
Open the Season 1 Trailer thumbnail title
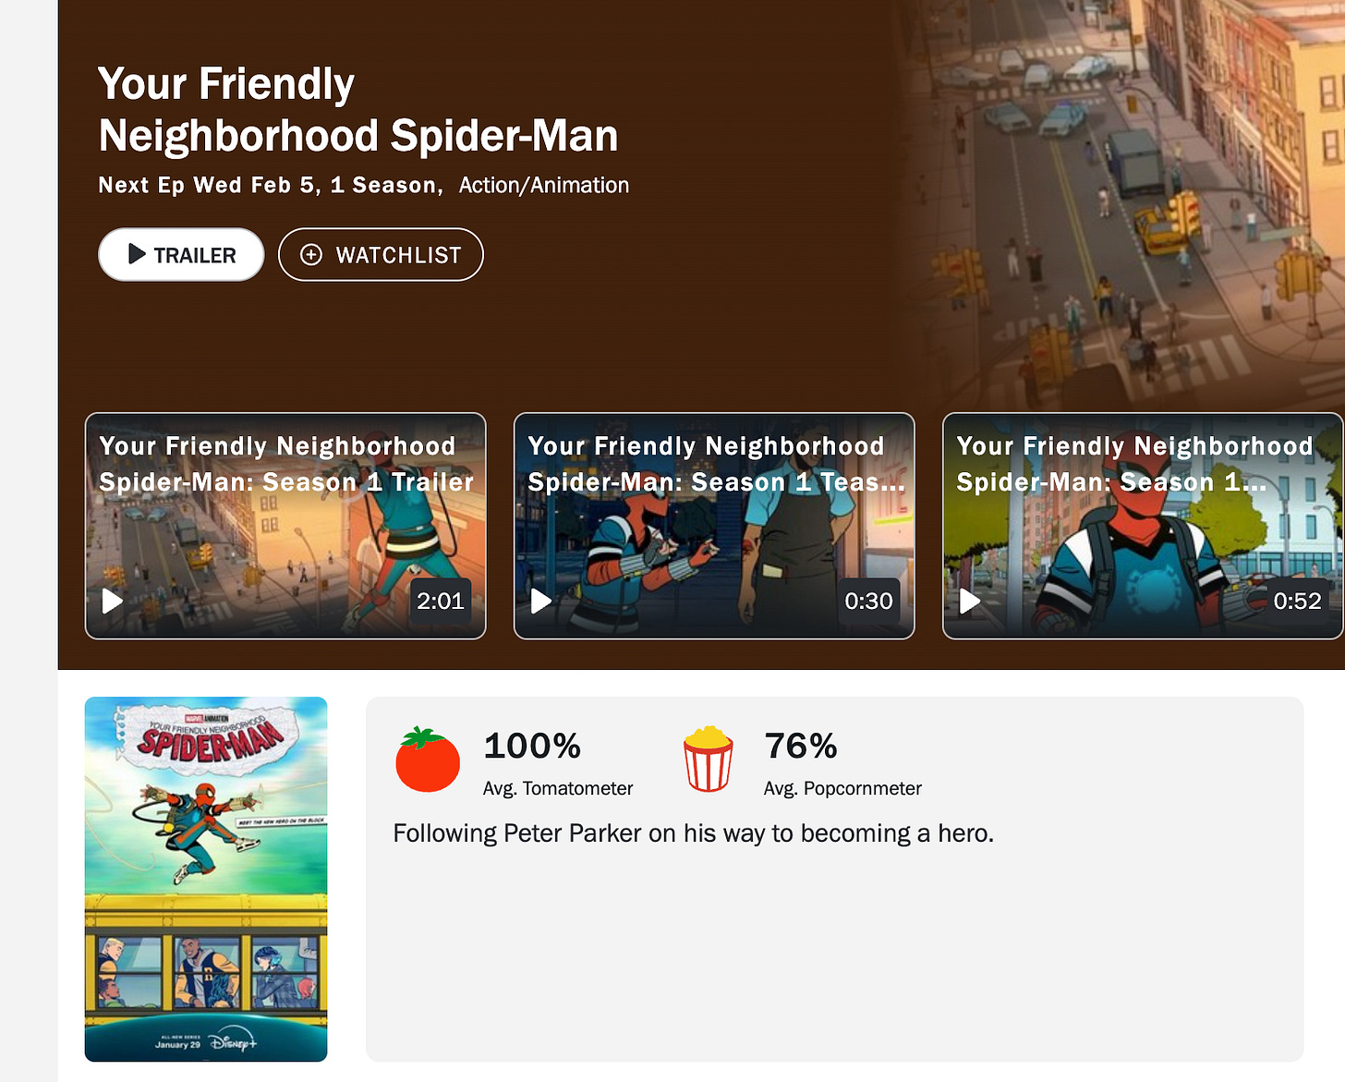tap(285, 464)
